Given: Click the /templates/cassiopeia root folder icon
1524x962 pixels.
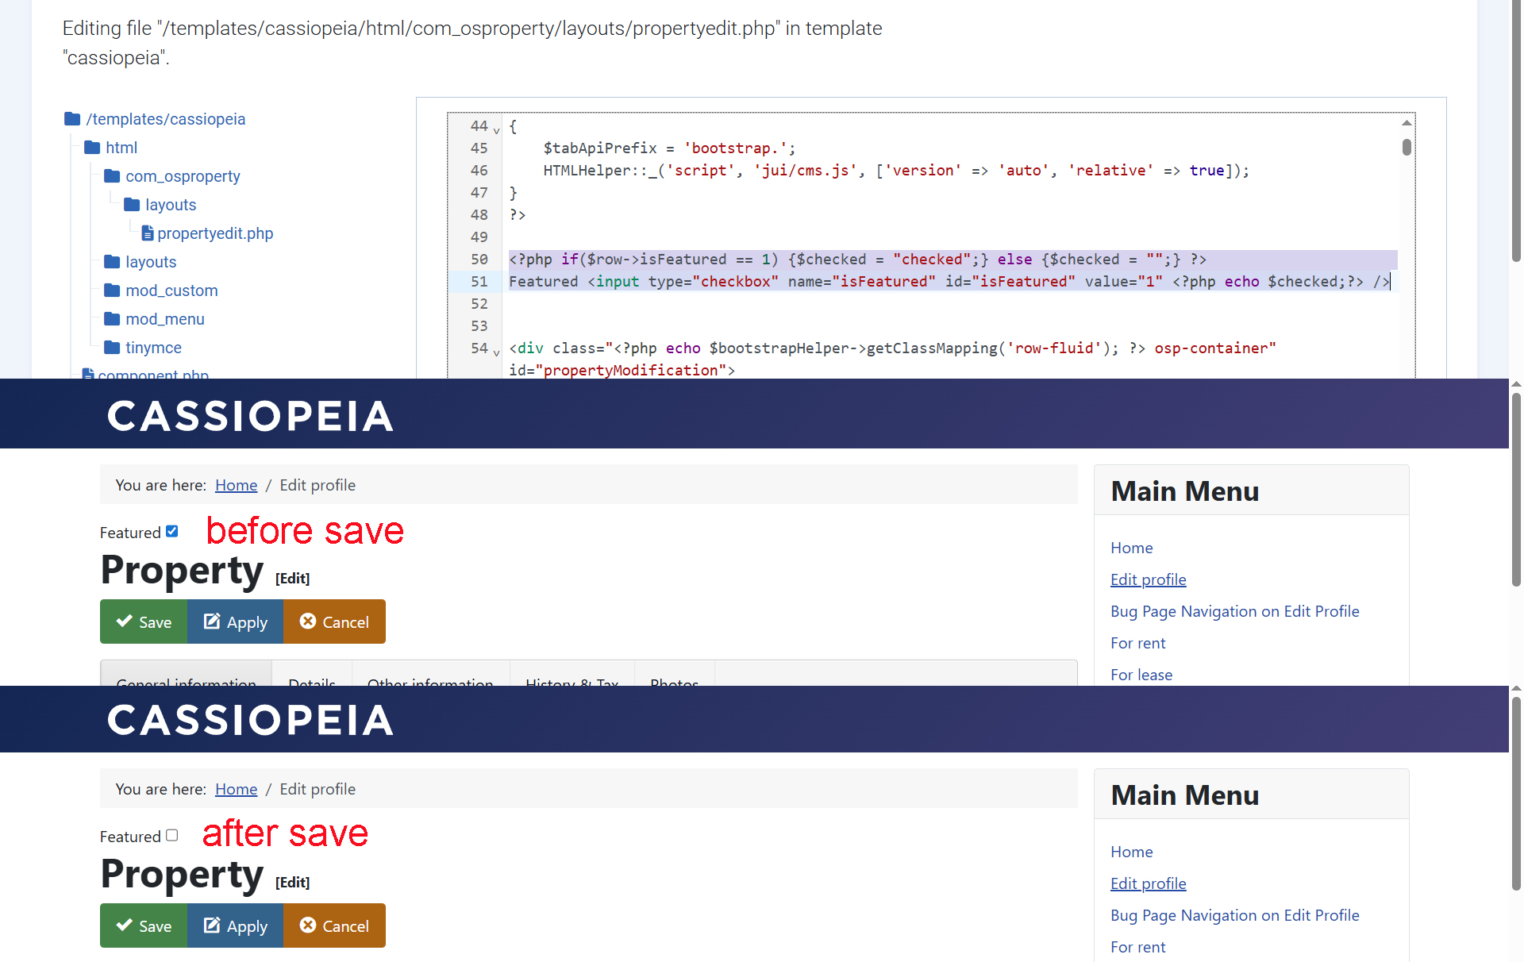Looking at the screenshot, I should click(72, 119).
